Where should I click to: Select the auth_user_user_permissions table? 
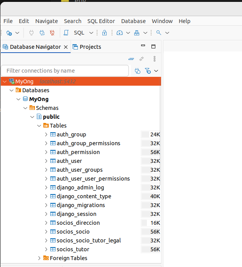tap(93, 179)
